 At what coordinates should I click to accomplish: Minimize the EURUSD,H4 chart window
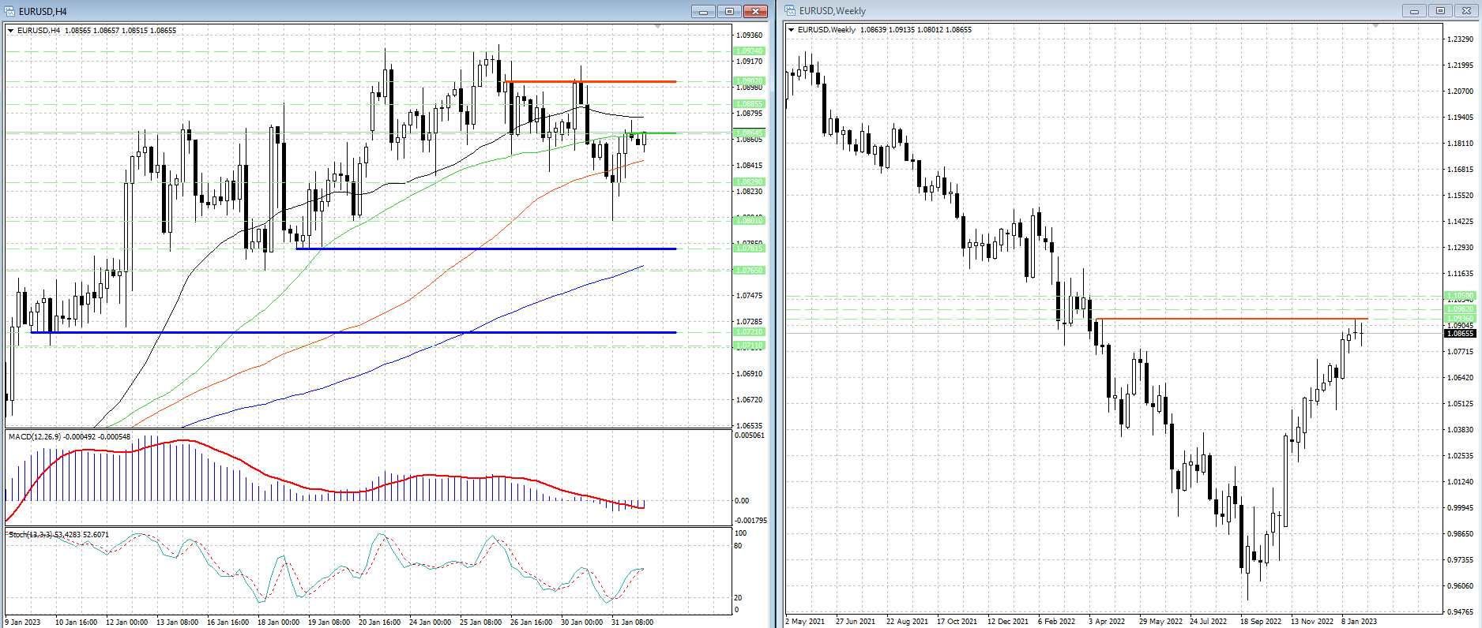coord(703,11)
